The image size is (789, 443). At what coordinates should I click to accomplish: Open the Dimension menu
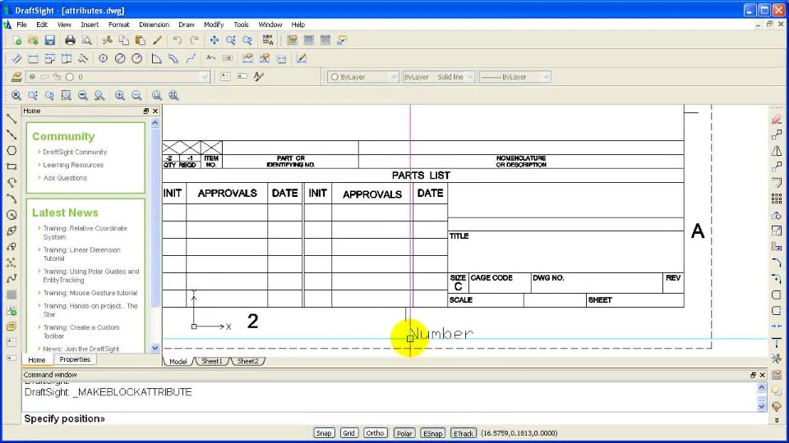[x=154, y=25]
